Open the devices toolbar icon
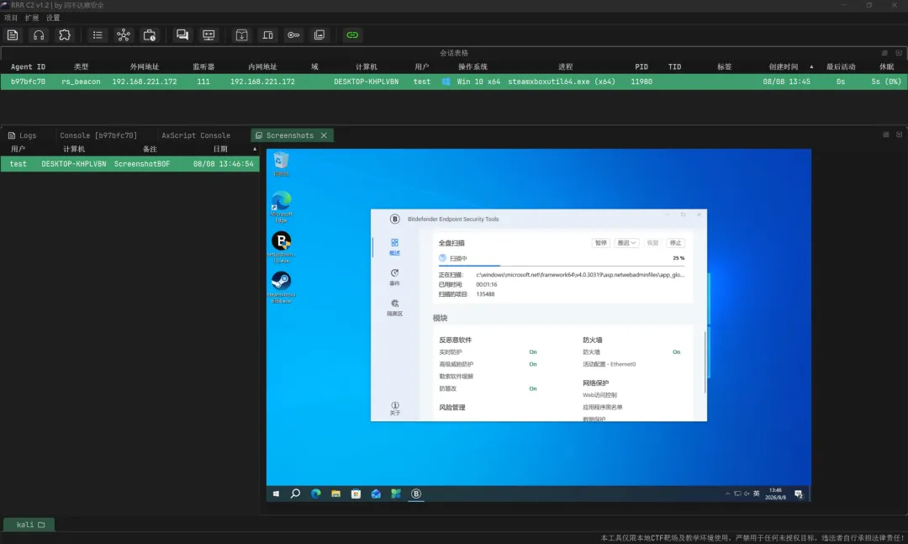This screenshot has width=908, height=544. (x=267, y=35)
